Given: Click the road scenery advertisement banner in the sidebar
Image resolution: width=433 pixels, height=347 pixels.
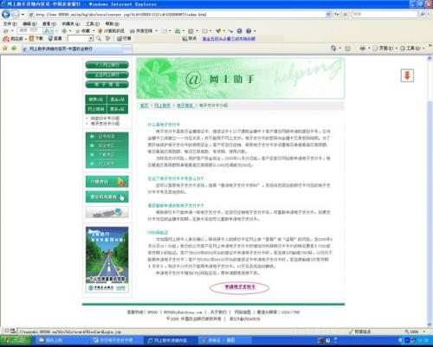Looking at the screenshot, I should pyautogui.click(x=107, y=260).
